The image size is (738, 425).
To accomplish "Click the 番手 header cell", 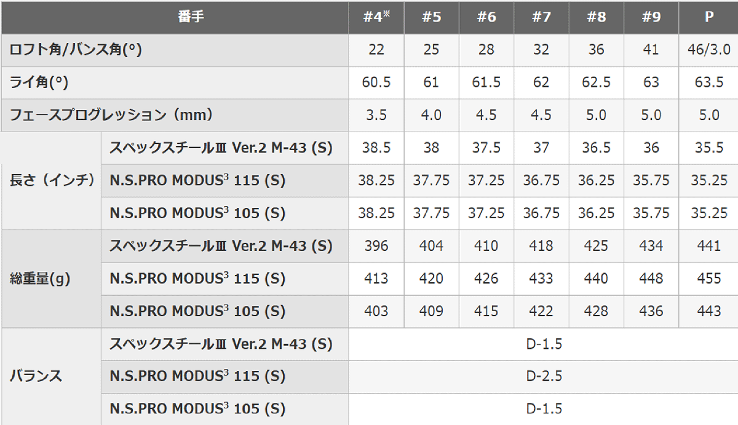I will 175,17.
